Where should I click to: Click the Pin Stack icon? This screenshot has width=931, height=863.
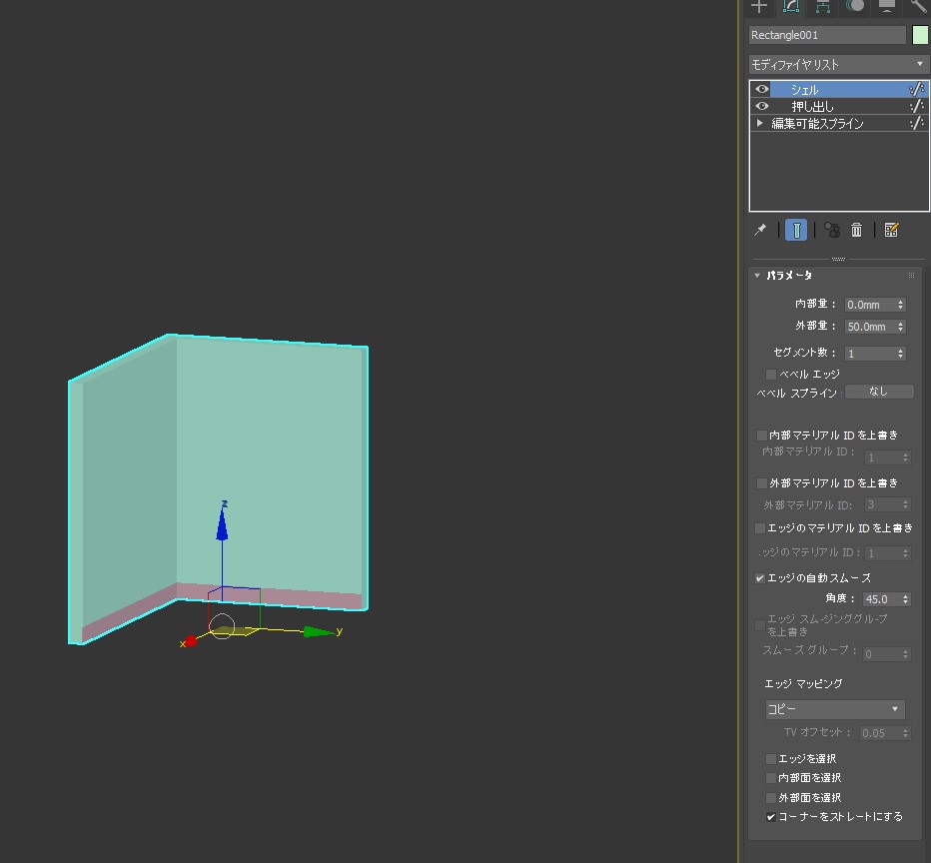pyautogui.click(x=760, y=230)
